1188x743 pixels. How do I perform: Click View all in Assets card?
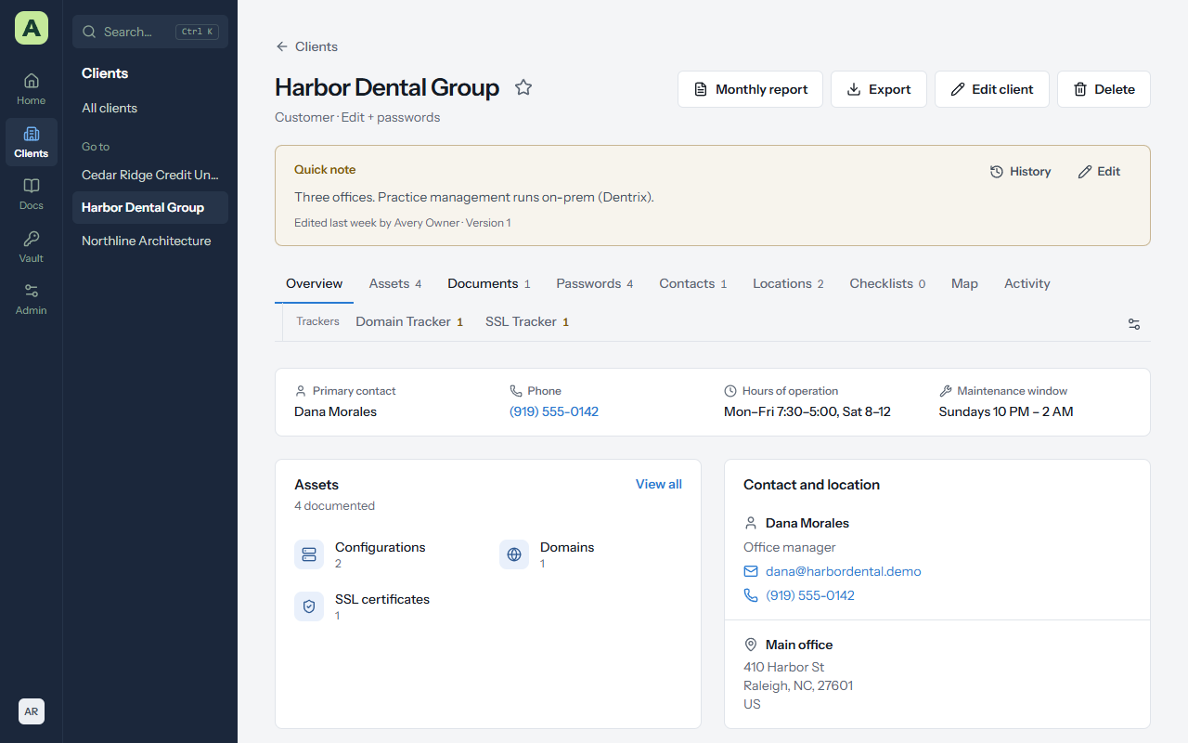click(x=659, y=484)
